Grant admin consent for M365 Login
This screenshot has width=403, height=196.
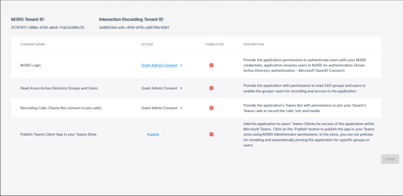[x=159, y=65]
